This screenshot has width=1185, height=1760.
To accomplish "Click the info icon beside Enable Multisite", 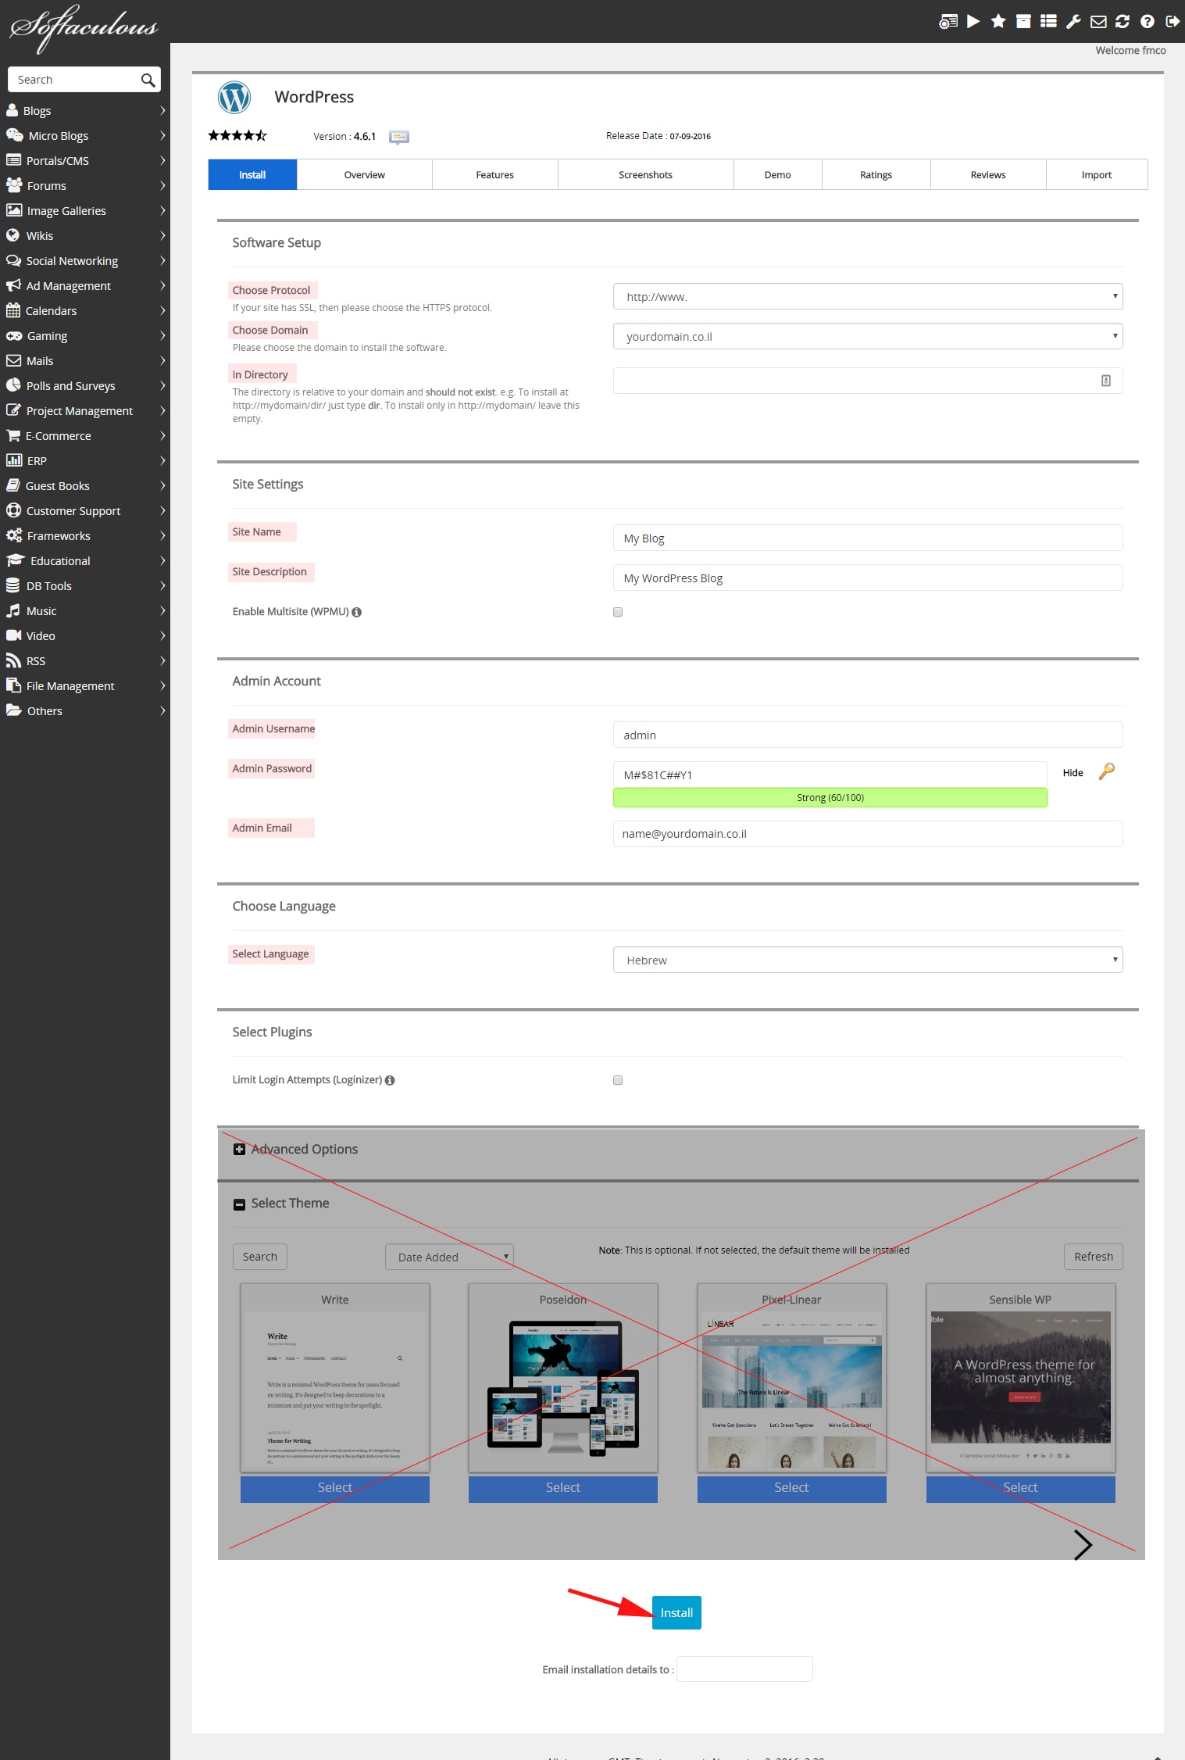I will pos(357,612).
